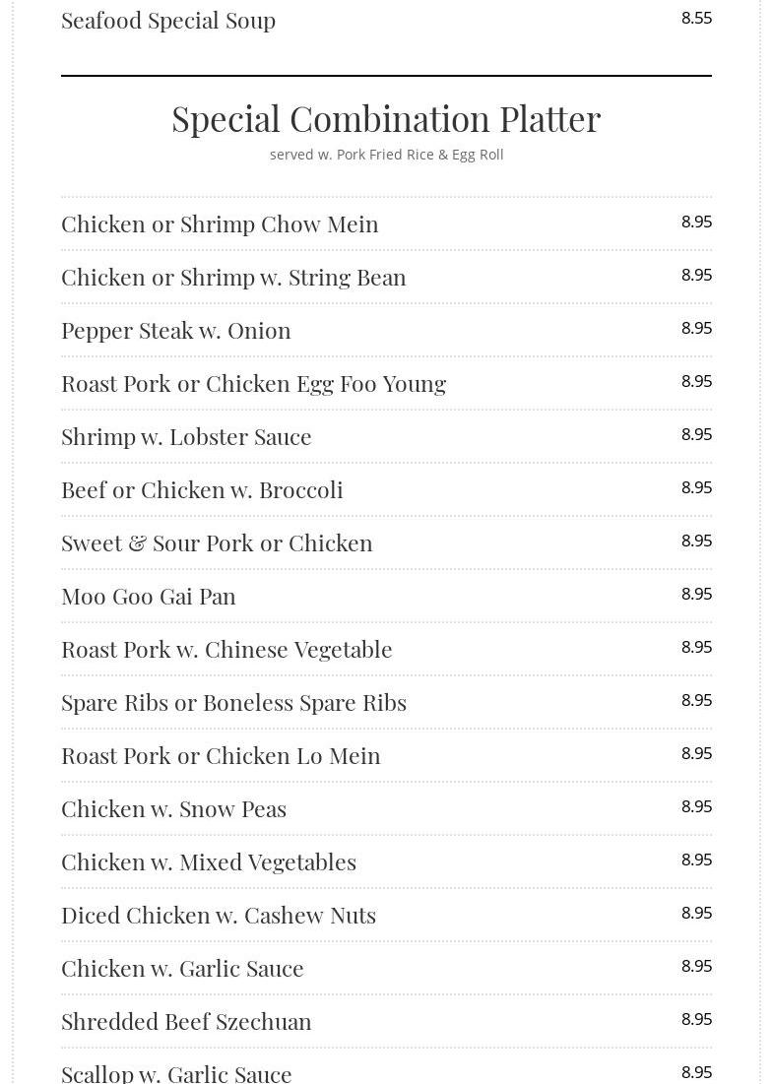This screenshot has width=773, height=1084.
Task: Select Sweet & Sour Pork or Chicken
Action: pos(217,542)
